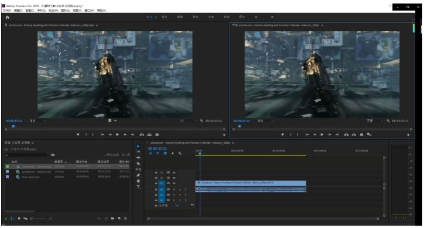Viewport: 424px width, 228px height.
Task: Toggle lock on video track V3
Action: tap(156, 172)
